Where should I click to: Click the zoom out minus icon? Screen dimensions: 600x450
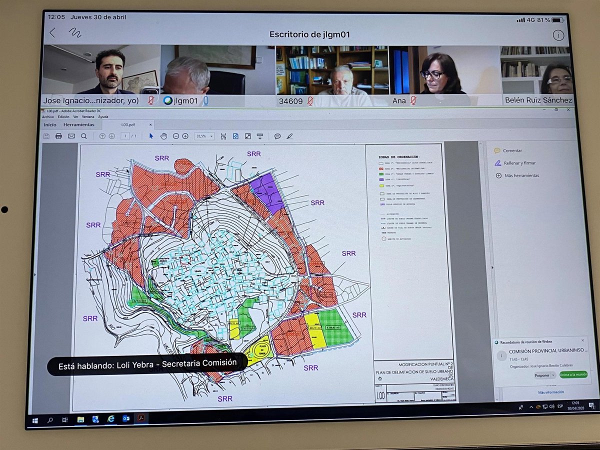pyautogui.click(x=176, y=136)
